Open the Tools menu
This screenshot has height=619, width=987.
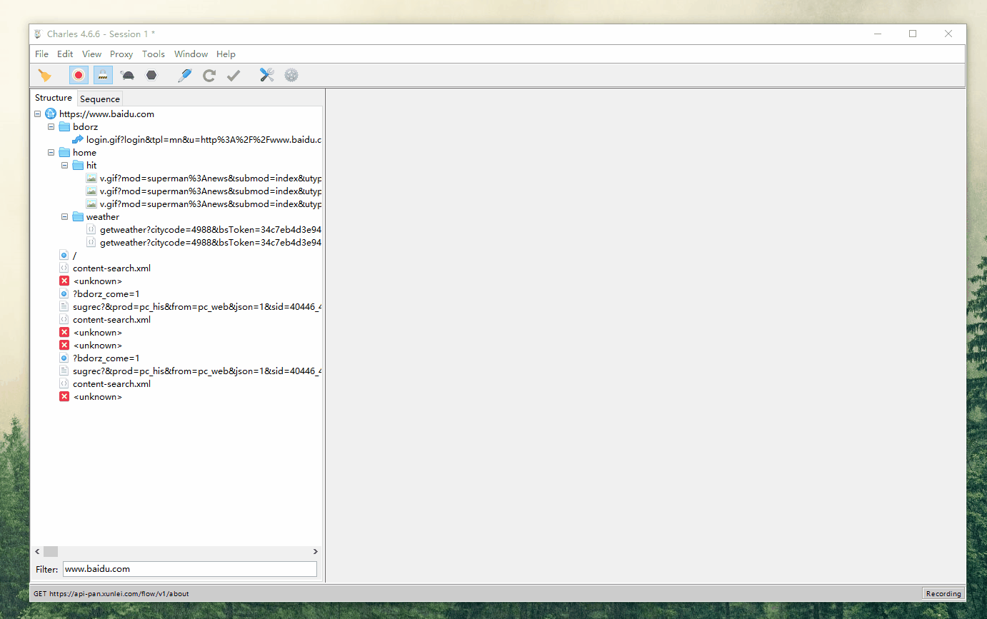pyautogui.click(x=154, y=54)
